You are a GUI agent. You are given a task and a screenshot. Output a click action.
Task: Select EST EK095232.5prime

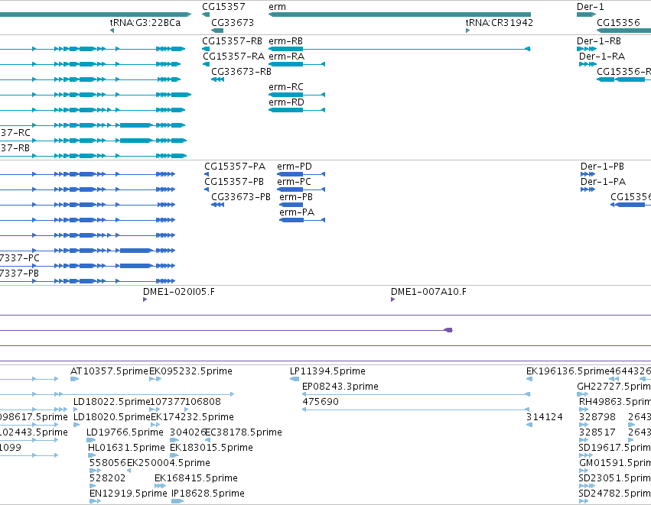coord(155,379)
